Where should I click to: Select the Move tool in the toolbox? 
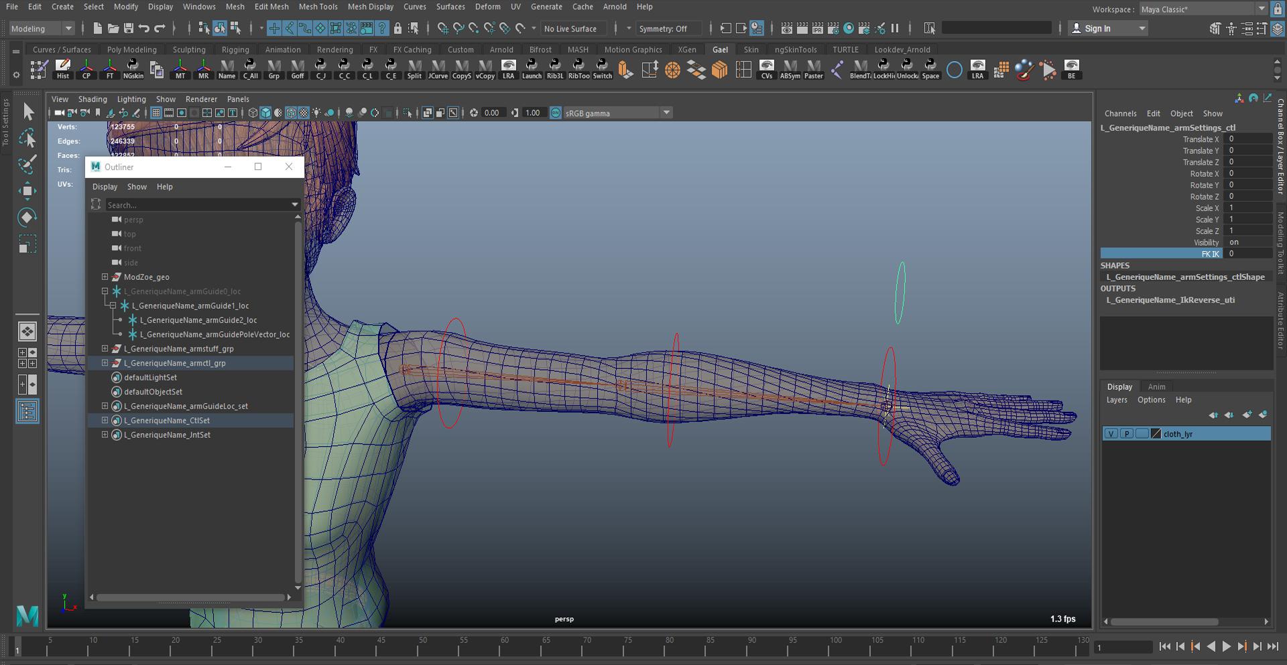click(27, 191)
